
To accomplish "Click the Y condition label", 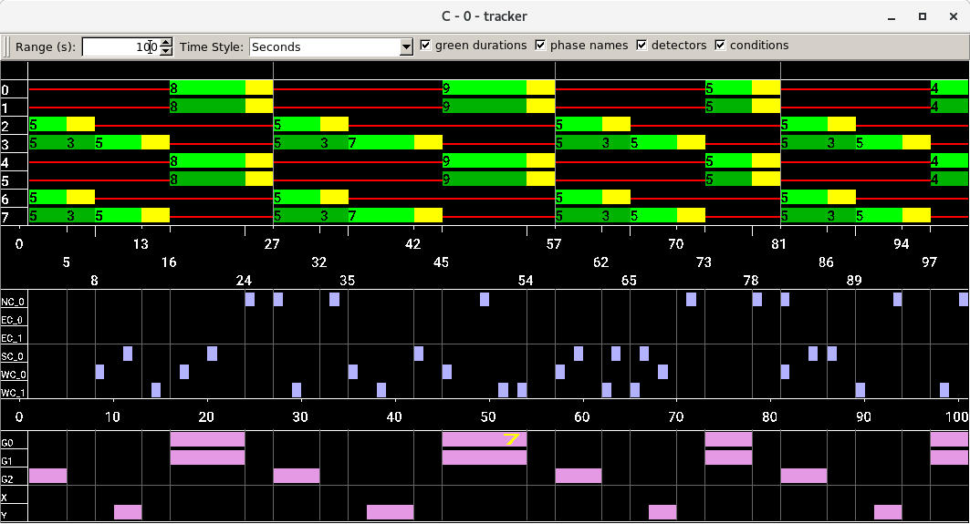I will coord(4,516).
